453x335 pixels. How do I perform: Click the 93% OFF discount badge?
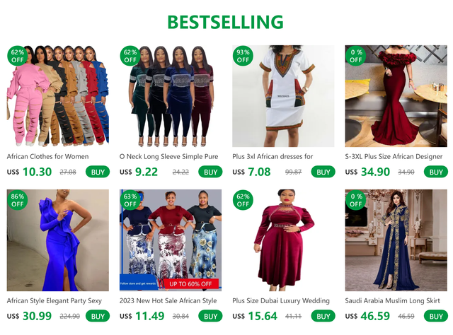tap(243, 56)
